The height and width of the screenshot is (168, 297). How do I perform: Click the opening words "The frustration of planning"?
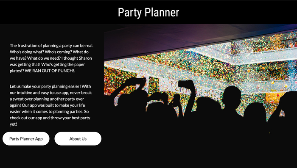(x=34, y=46)
